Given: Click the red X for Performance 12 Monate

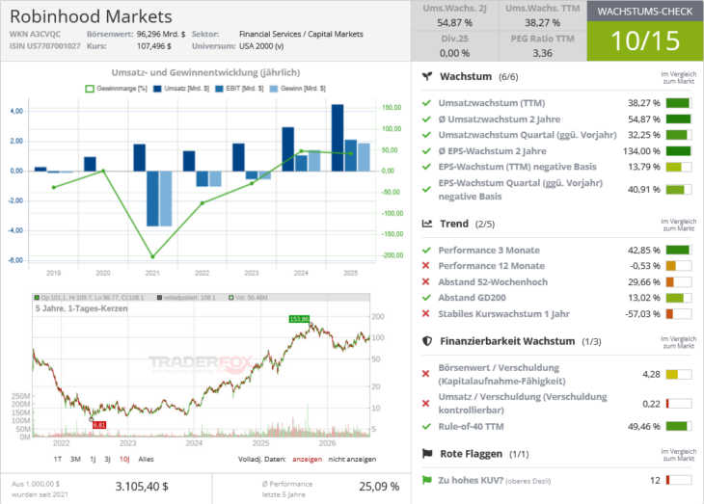Looking at the screenshot, I should [x=426, y=266].
